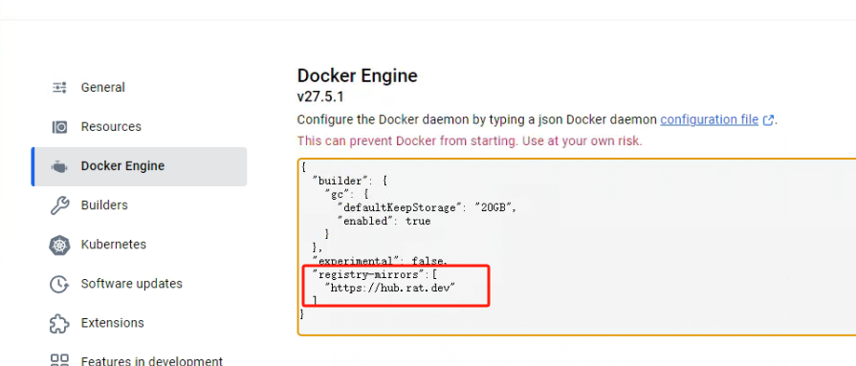Click the puzzle piece Extensions icon
This screenshot has height=366, width=856.
pyautogui.click(x=59, y=323)
